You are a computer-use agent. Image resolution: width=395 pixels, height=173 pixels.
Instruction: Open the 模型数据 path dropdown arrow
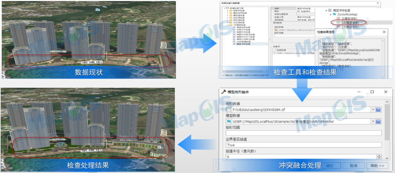(x=373, y=121)
